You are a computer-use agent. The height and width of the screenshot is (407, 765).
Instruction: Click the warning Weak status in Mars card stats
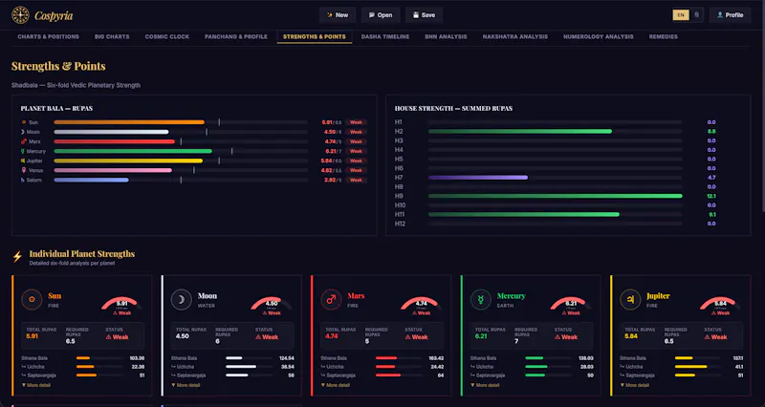click(416, 337)
